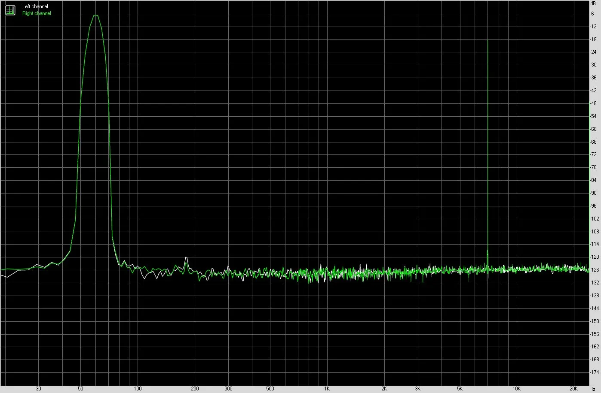Click the 5K label on the frequency axis
The width and height of the screenshot is (601, 393).
point(460,389)
